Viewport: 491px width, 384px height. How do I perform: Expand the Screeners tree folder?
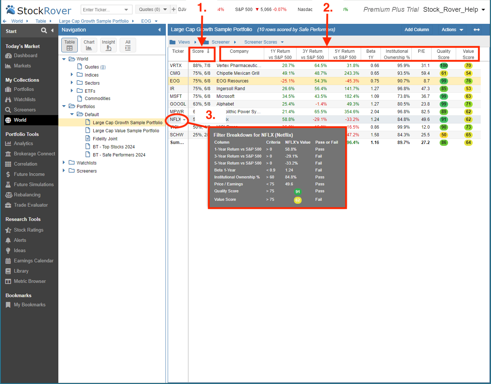point(64,170)
